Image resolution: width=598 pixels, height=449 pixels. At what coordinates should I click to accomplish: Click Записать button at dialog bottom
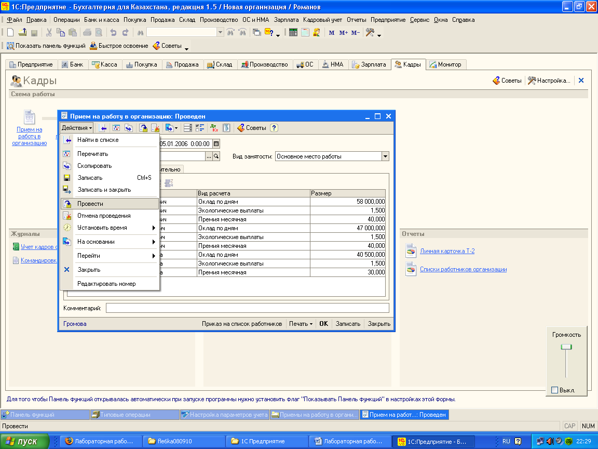[x=348, y=324]
